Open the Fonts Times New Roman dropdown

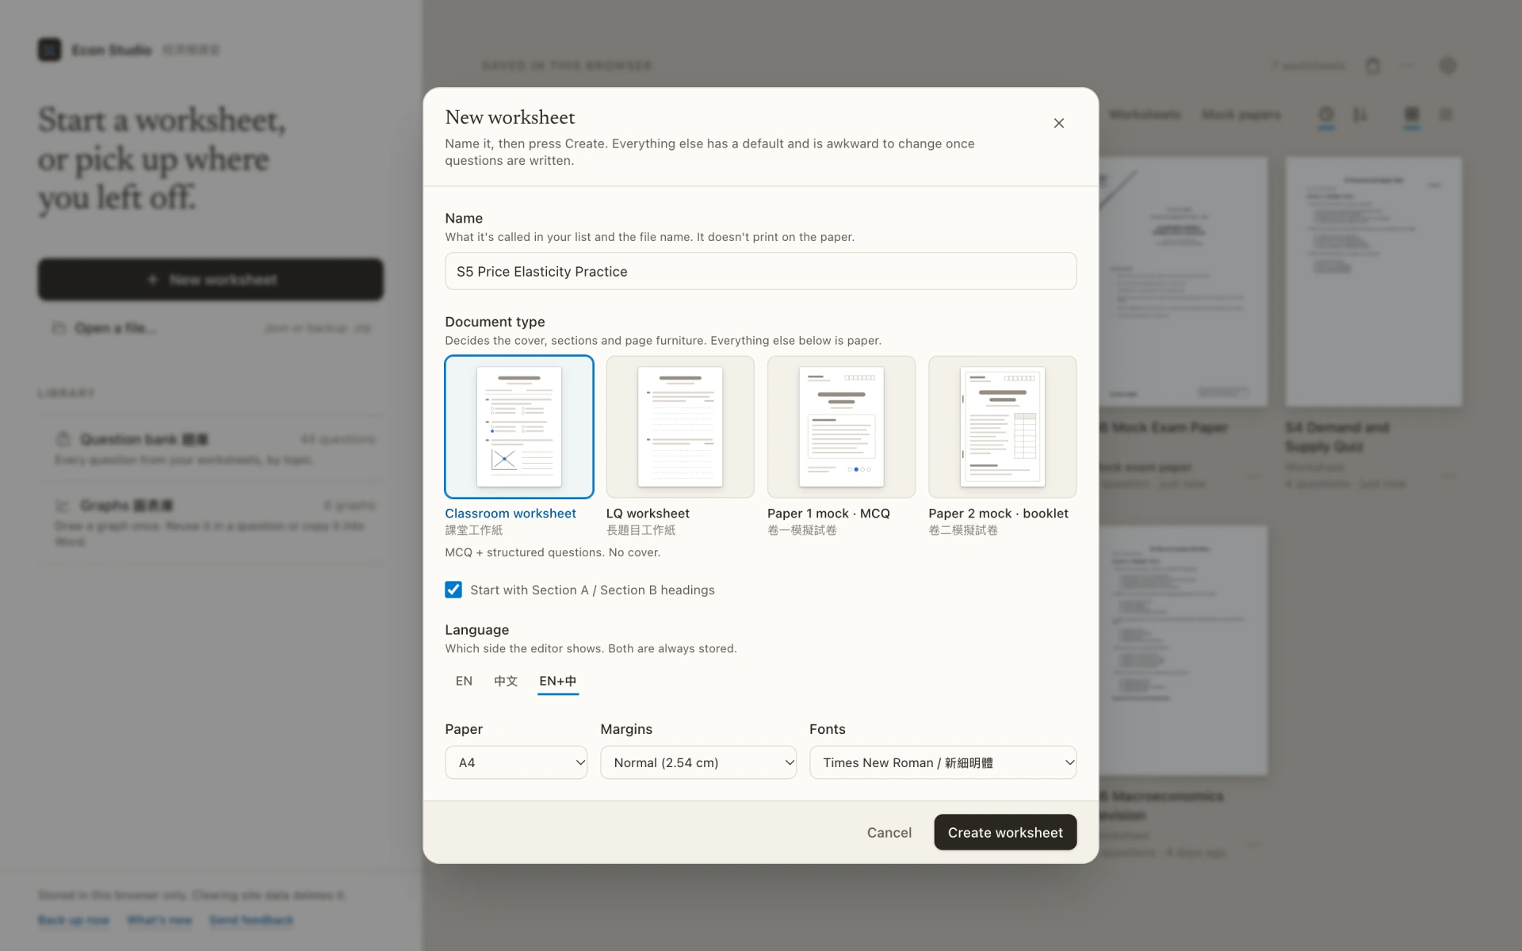[943, 762]
